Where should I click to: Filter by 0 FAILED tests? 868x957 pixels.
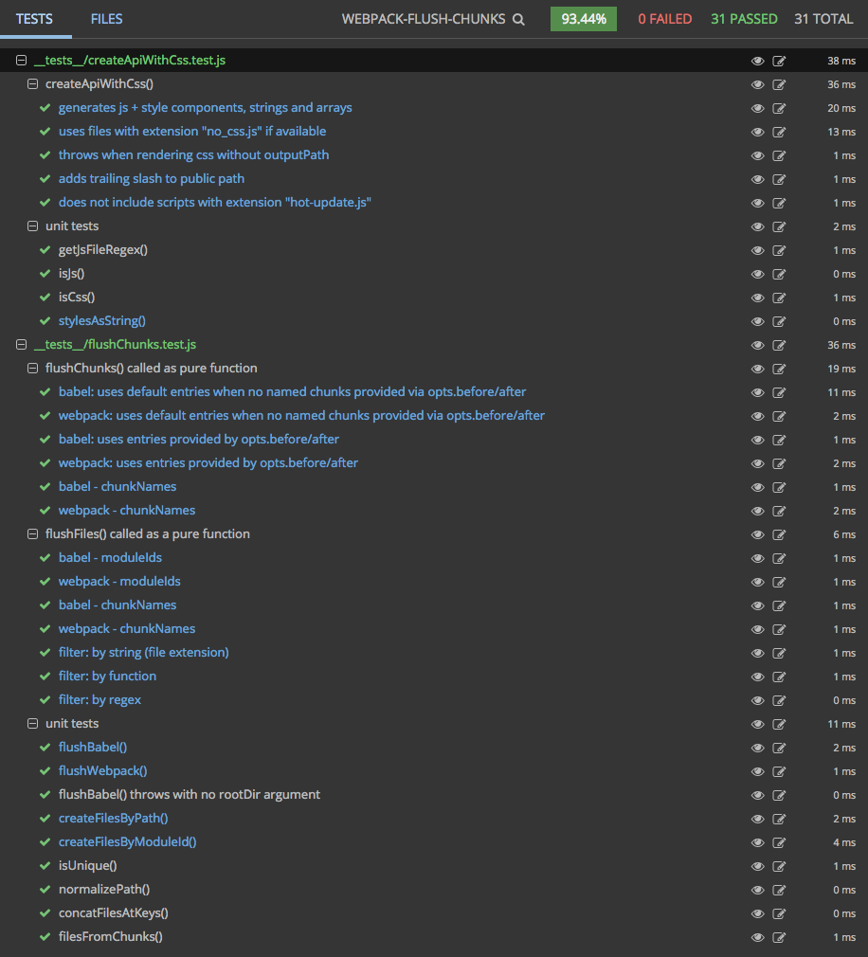664,19
